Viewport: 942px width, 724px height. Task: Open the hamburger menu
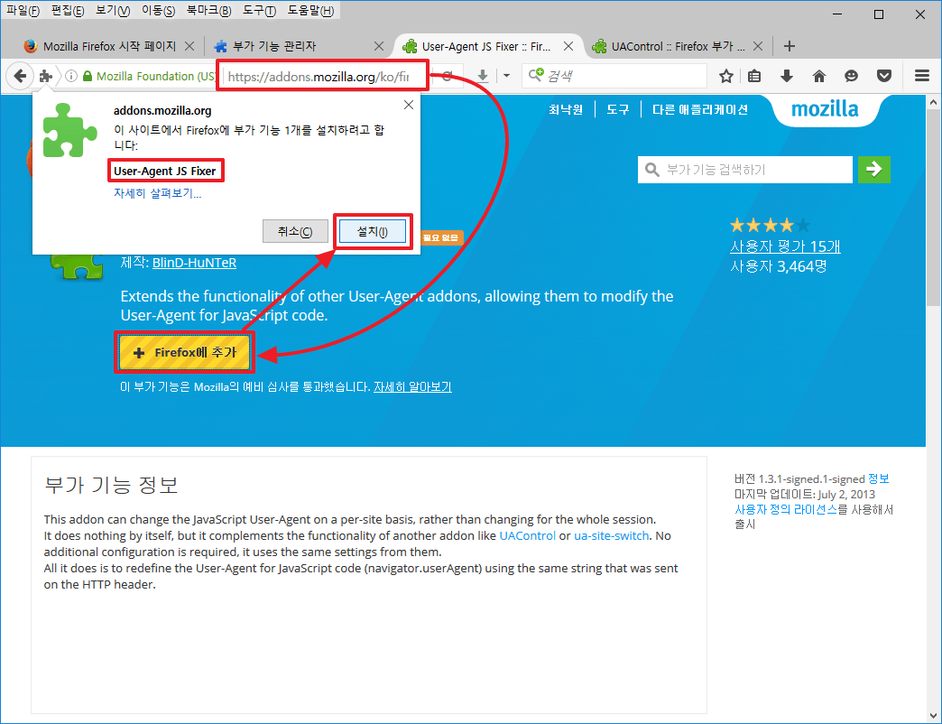[921, 77]
